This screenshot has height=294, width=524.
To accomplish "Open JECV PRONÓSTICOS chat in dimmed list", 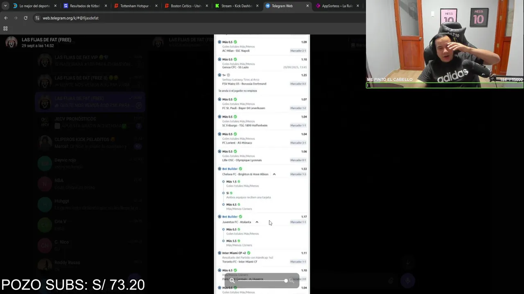I will click(89, 122).
